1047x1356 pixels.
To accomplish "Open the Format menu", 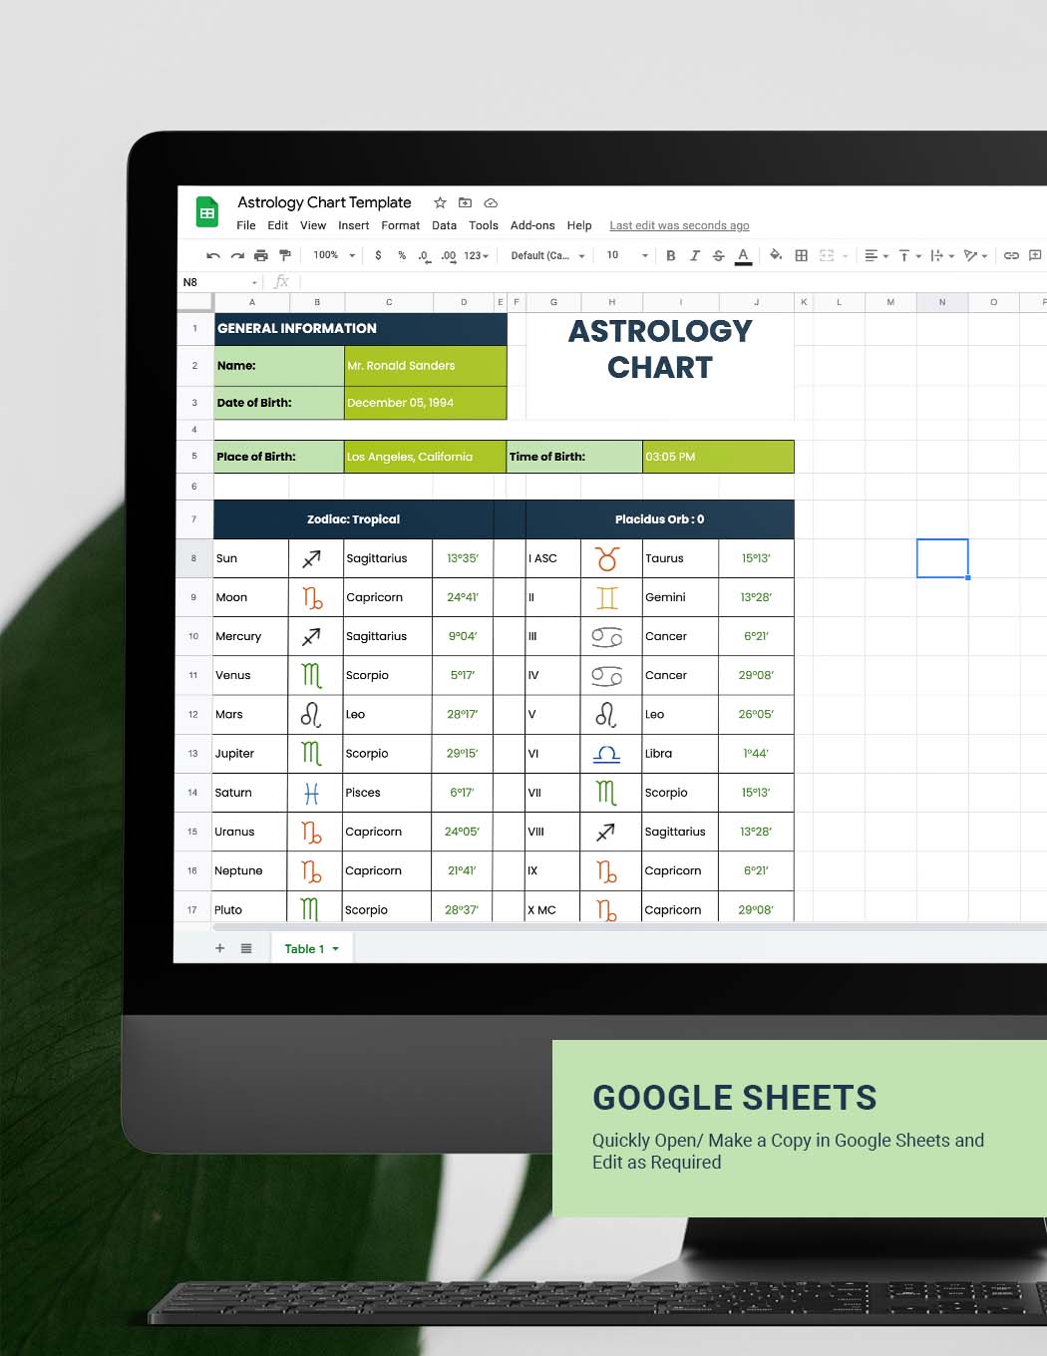I will tap(400, 225).
